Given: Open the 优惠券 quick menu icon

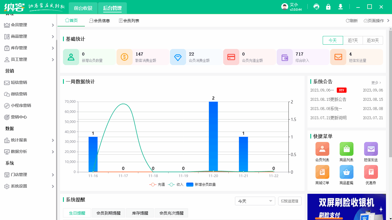Looking at the screenshot, I should tap(371, 172).
